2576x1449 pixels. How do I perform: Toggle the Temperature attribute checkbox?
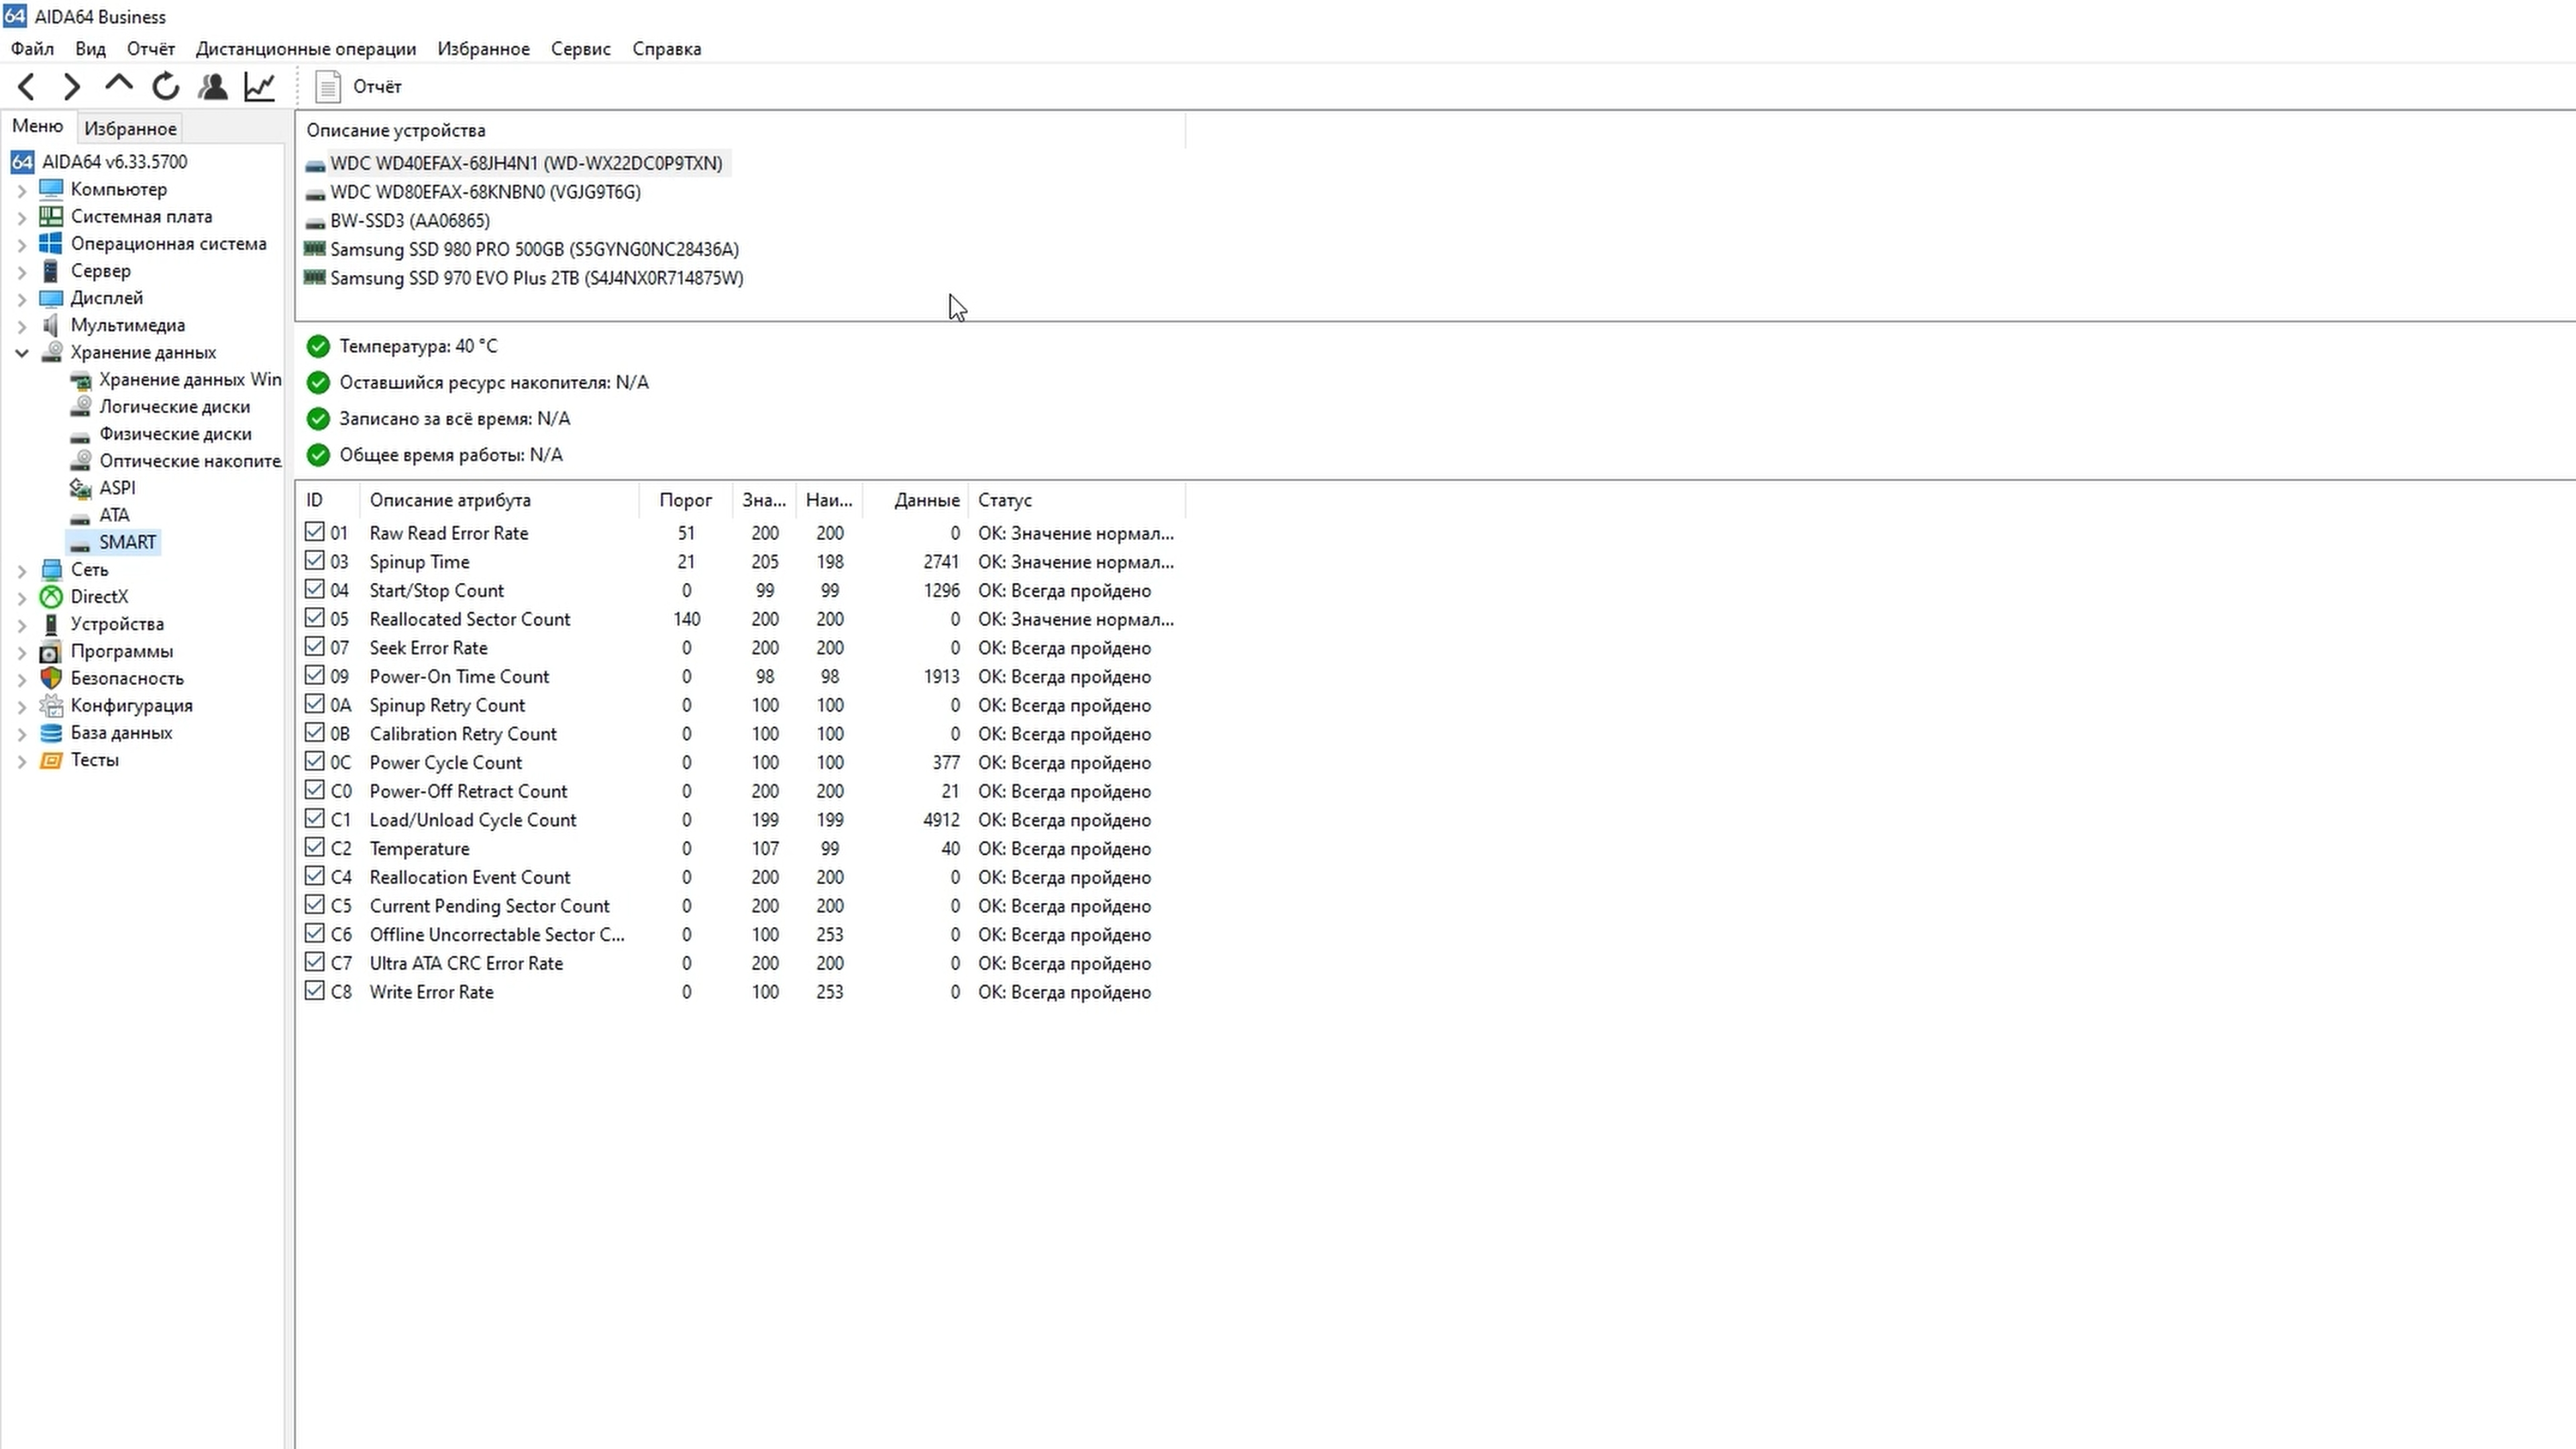click(315, 847)
